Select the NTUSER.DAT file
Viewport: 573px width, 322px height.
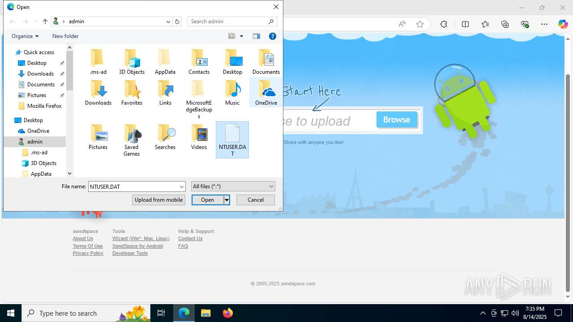pos(232,140)
